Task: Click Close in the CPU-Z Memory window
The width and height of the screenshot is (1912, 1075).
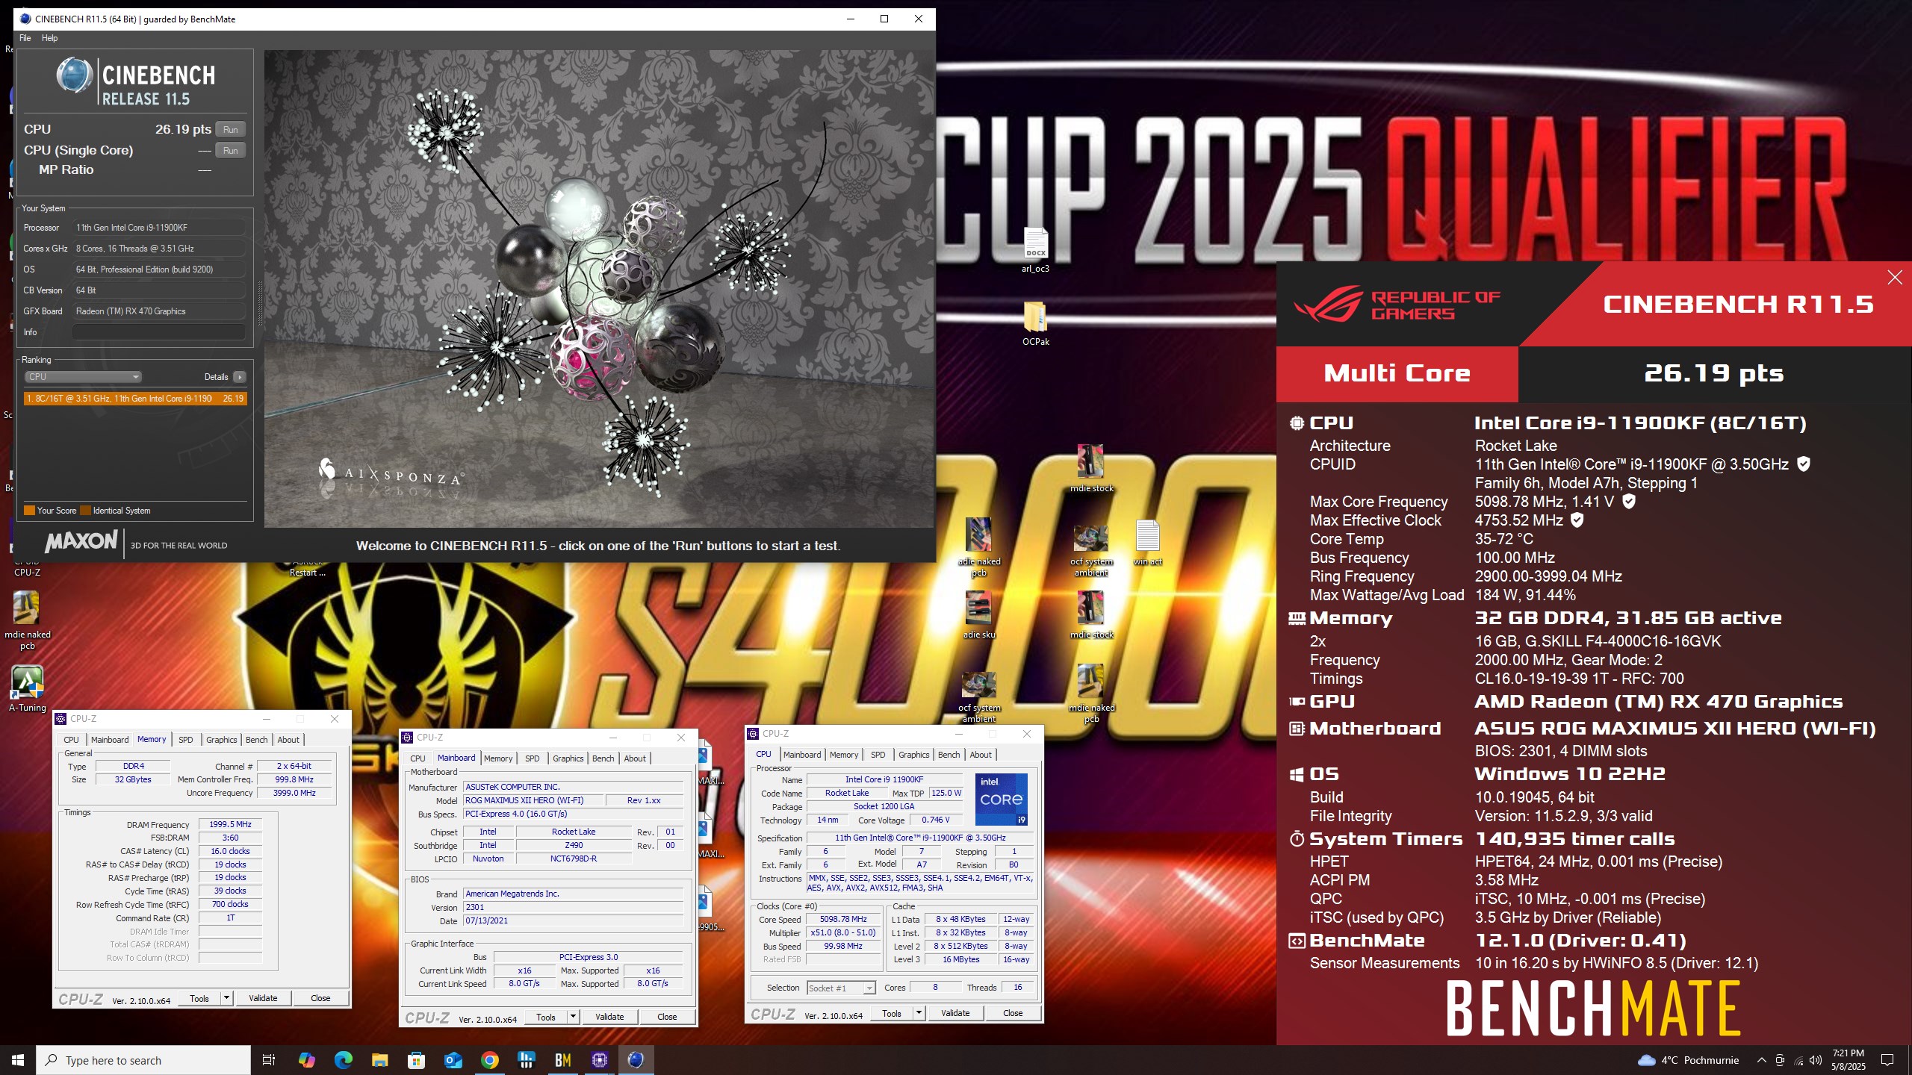Action: click(320, 998)
